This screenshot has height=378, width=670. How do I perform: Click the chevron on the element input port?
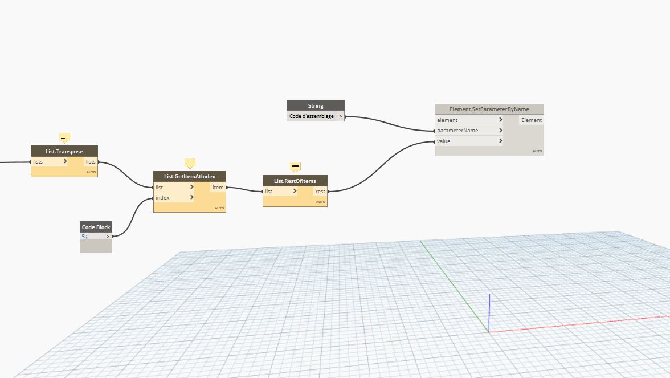tap(500, 120)
